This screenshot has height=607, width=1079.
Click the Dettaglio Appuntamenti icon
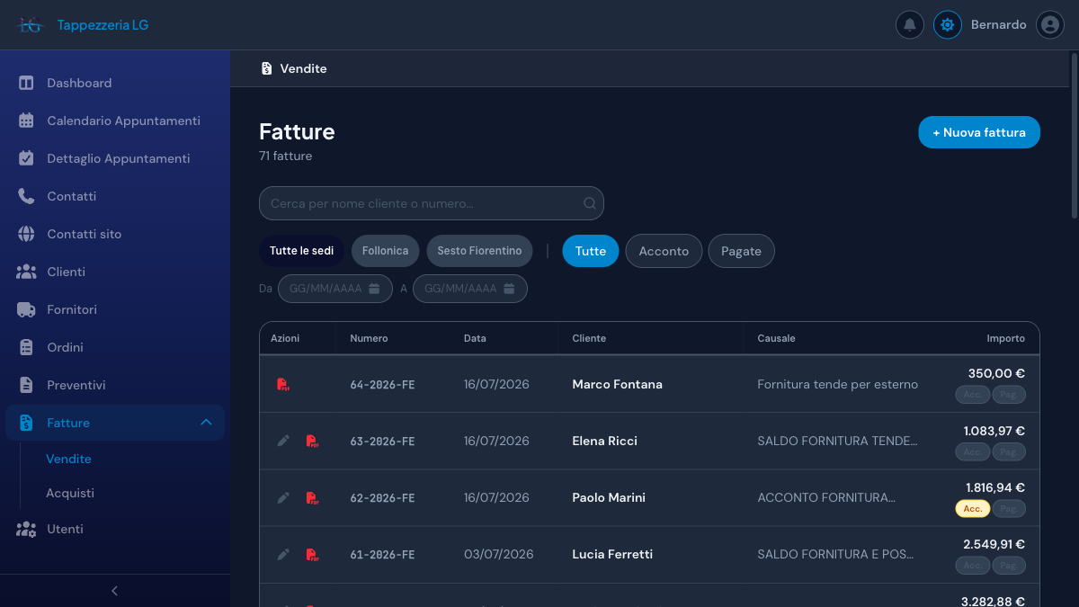click(26, 158)
